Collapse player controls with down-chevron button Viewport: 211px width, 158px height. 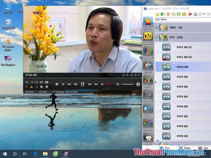click(132, 75)
